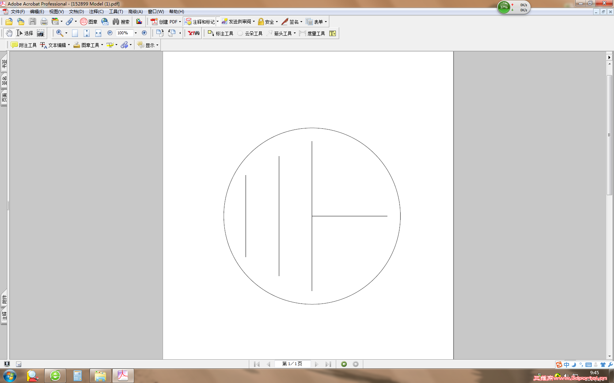The height and width of the screenshot is (383, 614).
Task: Click the Print icon
Action: coord(44,22)
